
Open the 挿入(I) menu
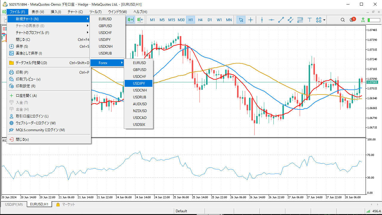tap(56, 12)
